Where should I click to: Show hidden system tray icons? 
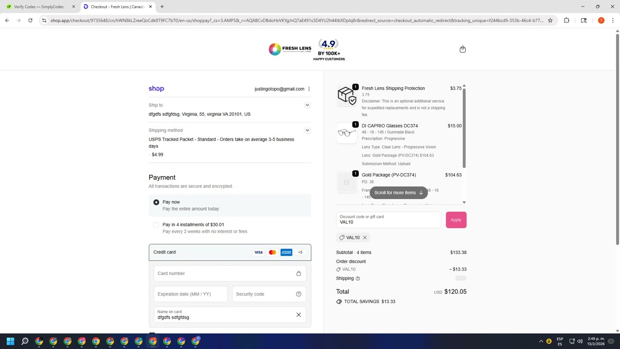pos(541,341)
